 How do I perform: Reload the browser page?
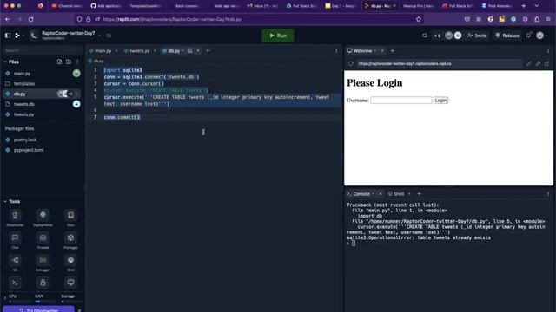tap(31, 19)
